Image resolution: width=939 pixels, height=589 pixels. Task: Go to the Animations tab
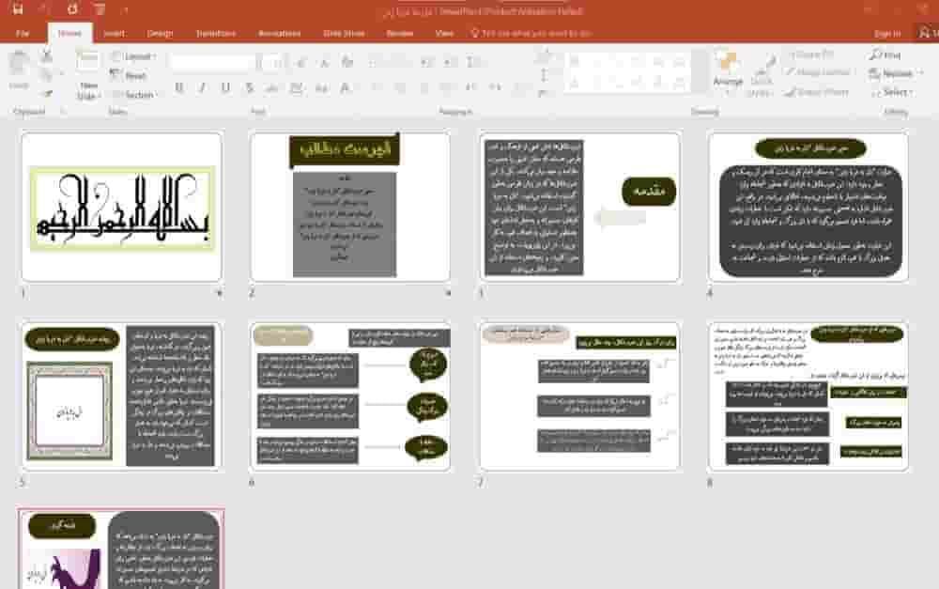pos(279,33)
